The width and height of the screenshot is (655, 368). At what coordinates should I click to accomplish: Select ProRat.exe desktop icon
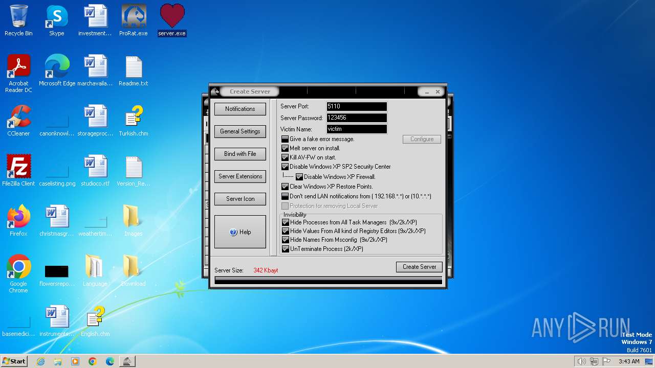[134, 20]
